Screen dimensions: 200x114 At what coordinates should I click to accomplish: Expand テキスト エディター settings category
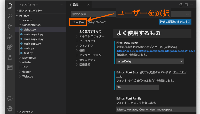coord(90,36)
